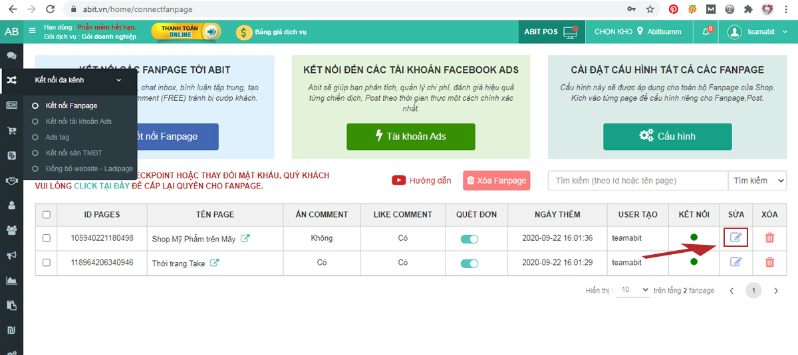798x355 pixels.
Task: Open Bảng giá dịch vụ link
Action: (272, 32)
